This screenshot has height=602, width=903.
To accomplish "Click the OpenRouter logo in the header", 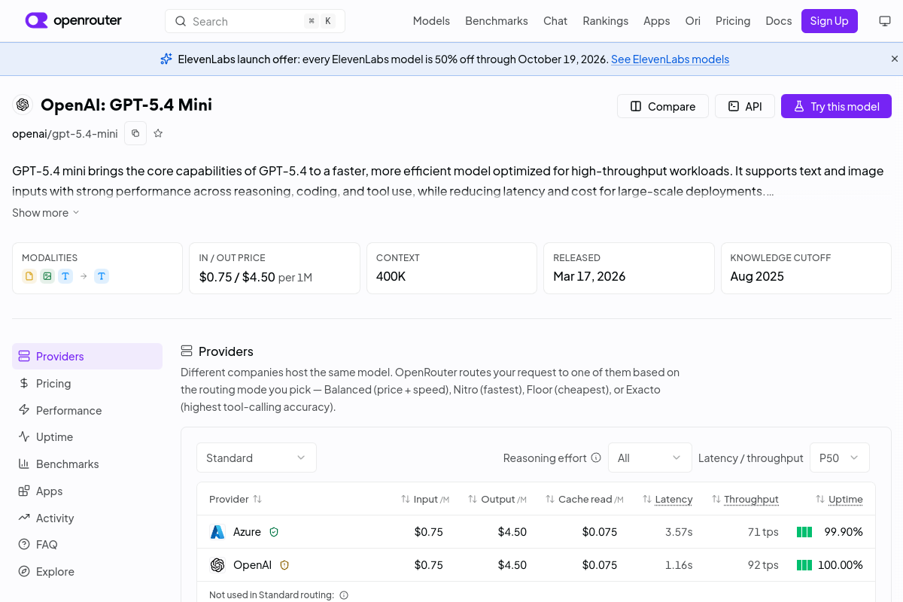I will tap(74, 20).
